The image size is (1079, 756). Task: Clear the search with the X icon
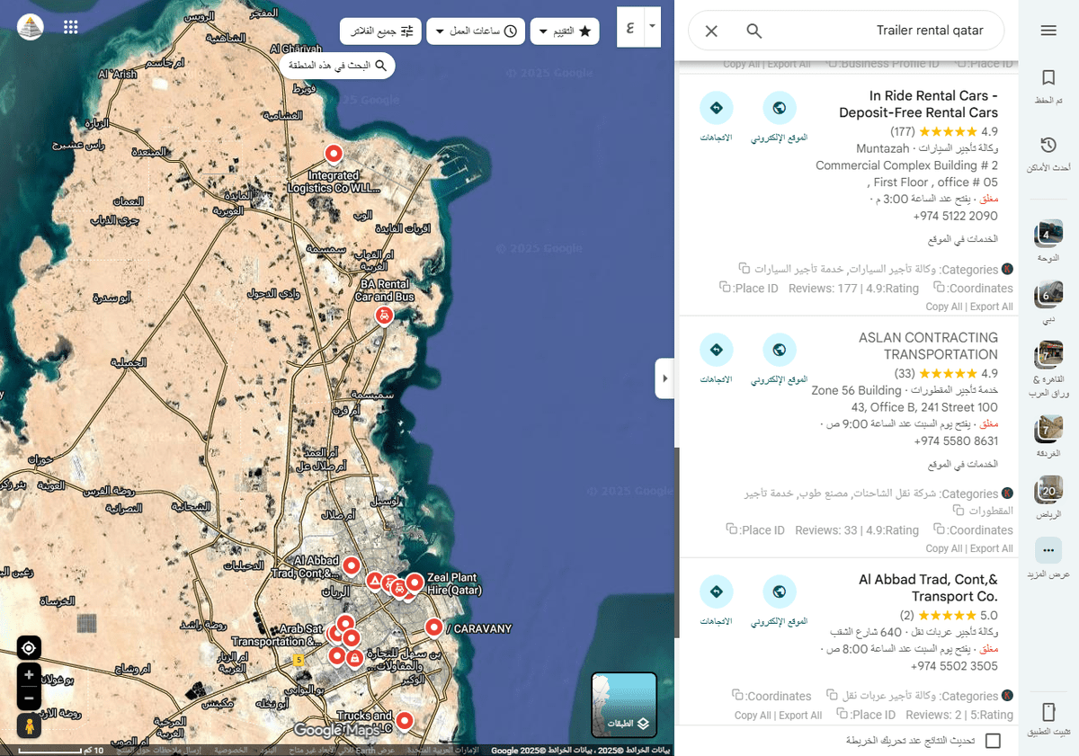click(711, 31)
